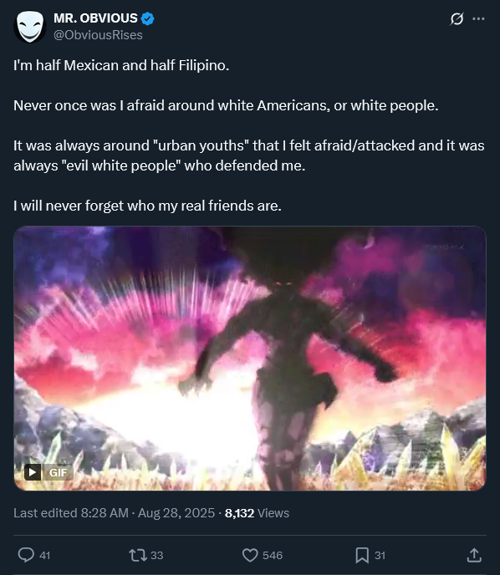This screenshot has height=575, width=500.
Task: Click the 8,132 Views count
Action: click(257, 513)
